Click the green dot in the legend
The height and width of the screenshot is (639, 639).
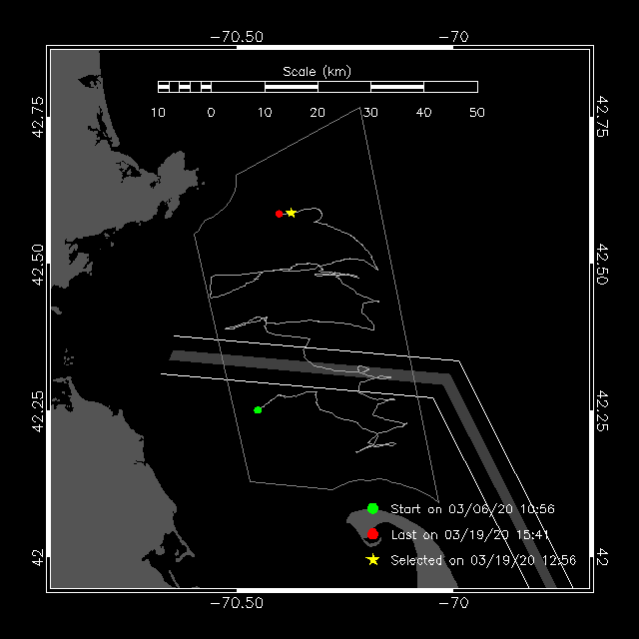pos(372,509)
